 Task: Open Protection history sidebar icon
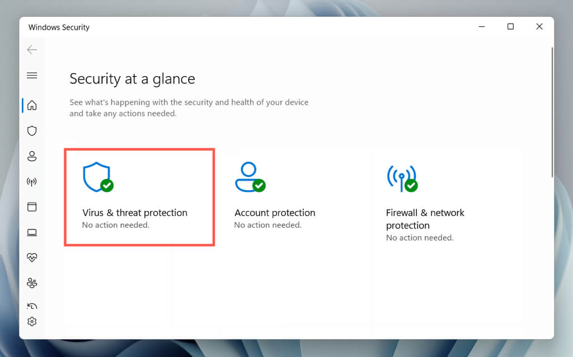point(32,306)
